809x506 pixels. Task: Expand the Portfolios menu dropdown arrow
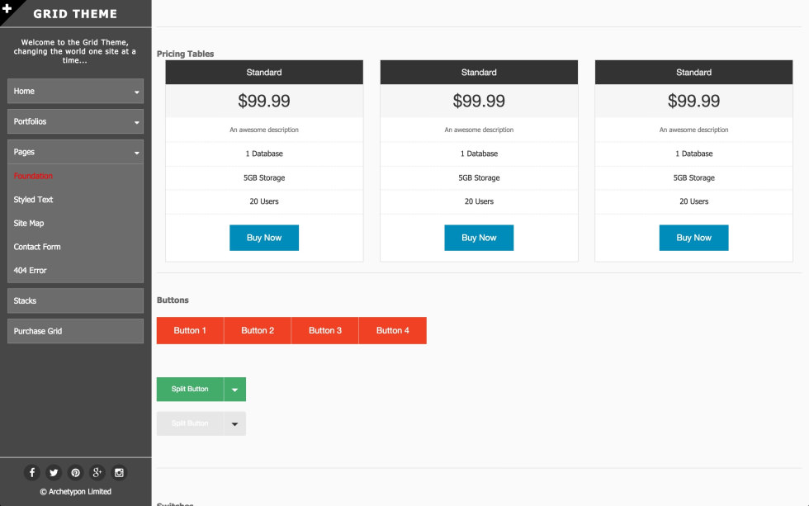click(x=137, y=122)
